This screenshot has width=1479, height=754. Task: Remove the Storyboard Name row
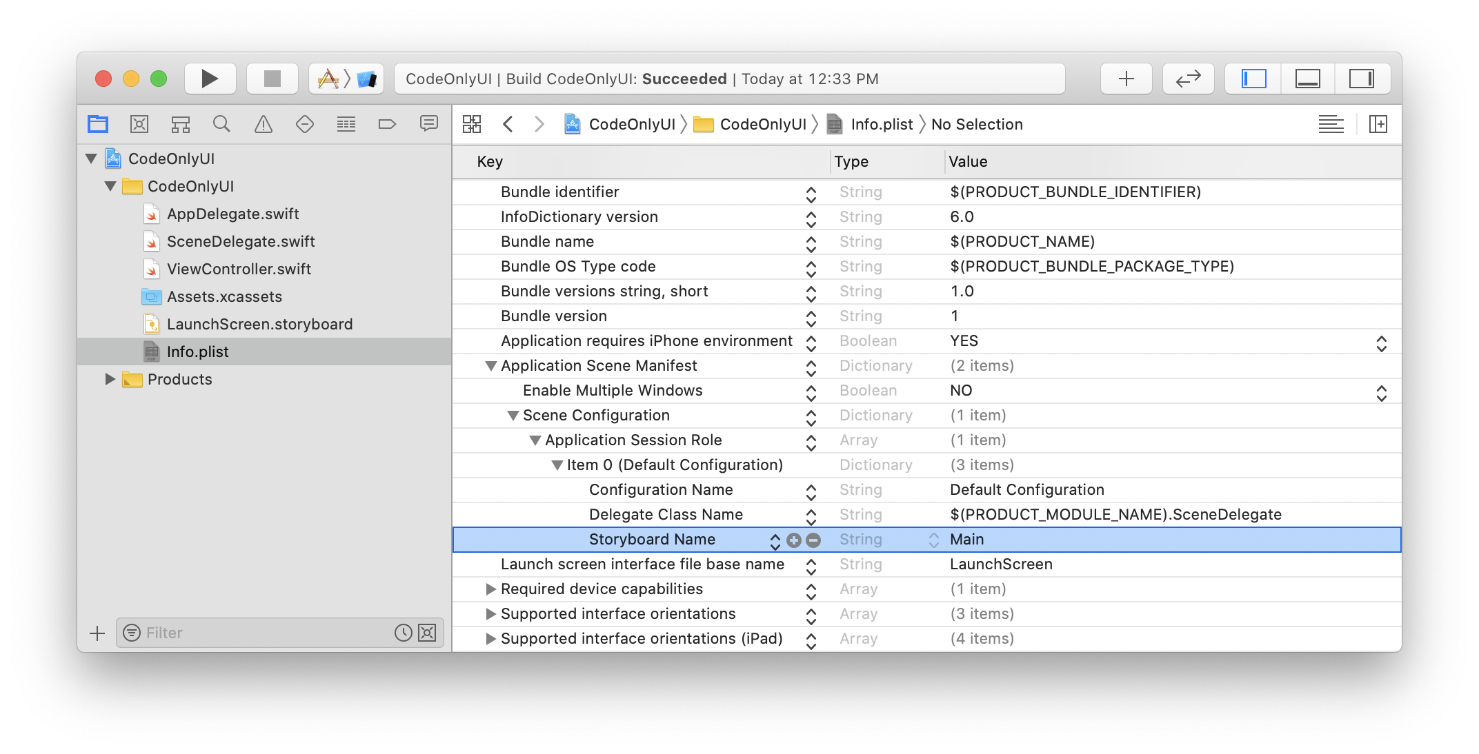pyautogui.click(x=813, y=540)
